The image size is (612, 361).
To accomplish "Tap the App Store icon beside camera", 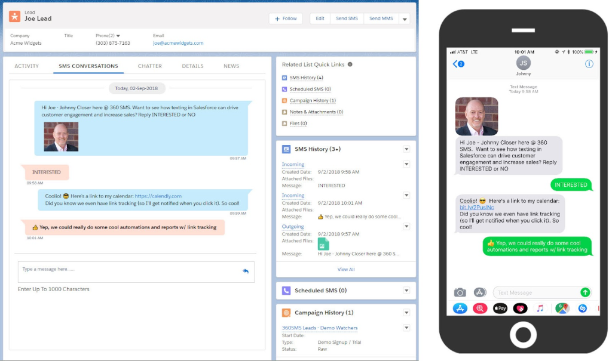I will (479, 292).
